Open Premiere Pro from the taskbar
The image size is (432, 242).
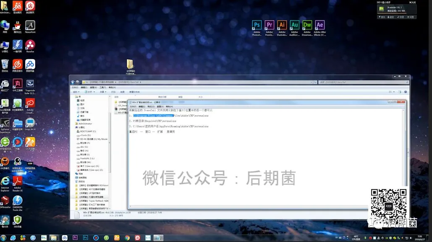pos(75,237)
